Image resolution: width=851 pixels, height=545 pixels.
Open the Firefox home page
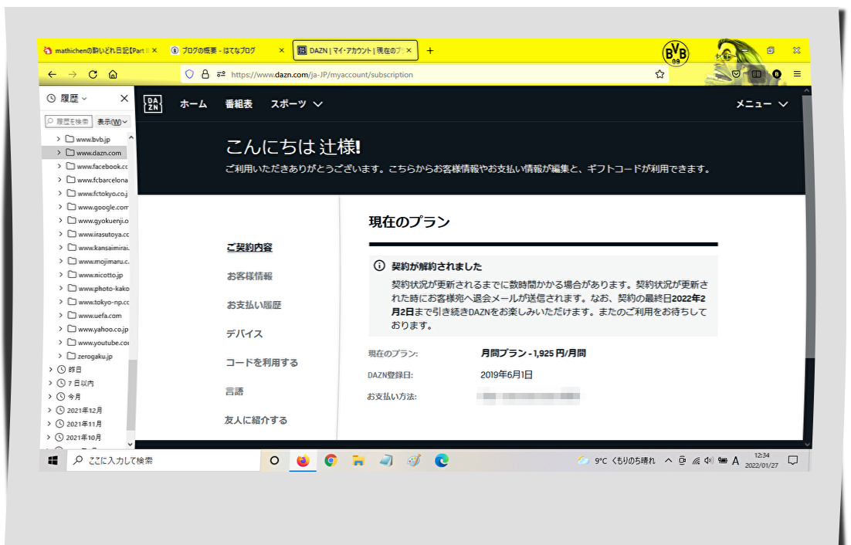coord(113,74)
